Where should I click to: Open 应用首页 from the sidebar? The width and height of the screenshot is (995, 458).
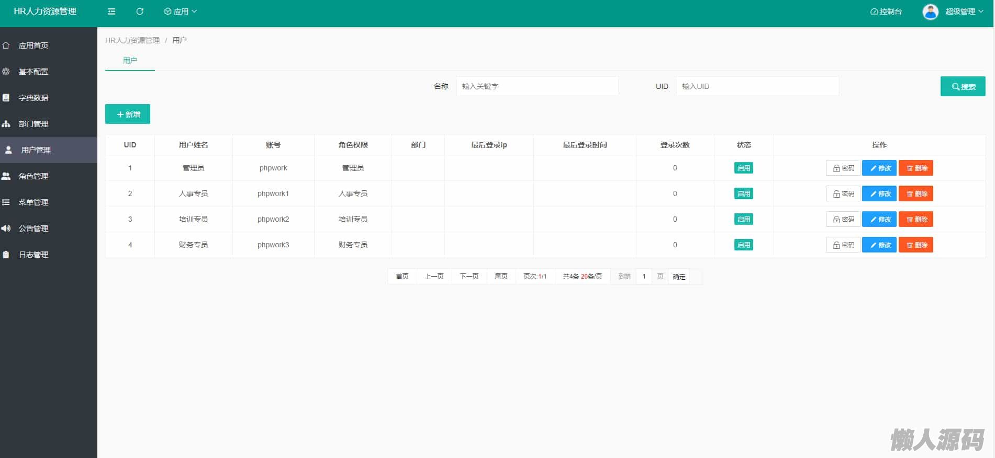tap(33, 45)
